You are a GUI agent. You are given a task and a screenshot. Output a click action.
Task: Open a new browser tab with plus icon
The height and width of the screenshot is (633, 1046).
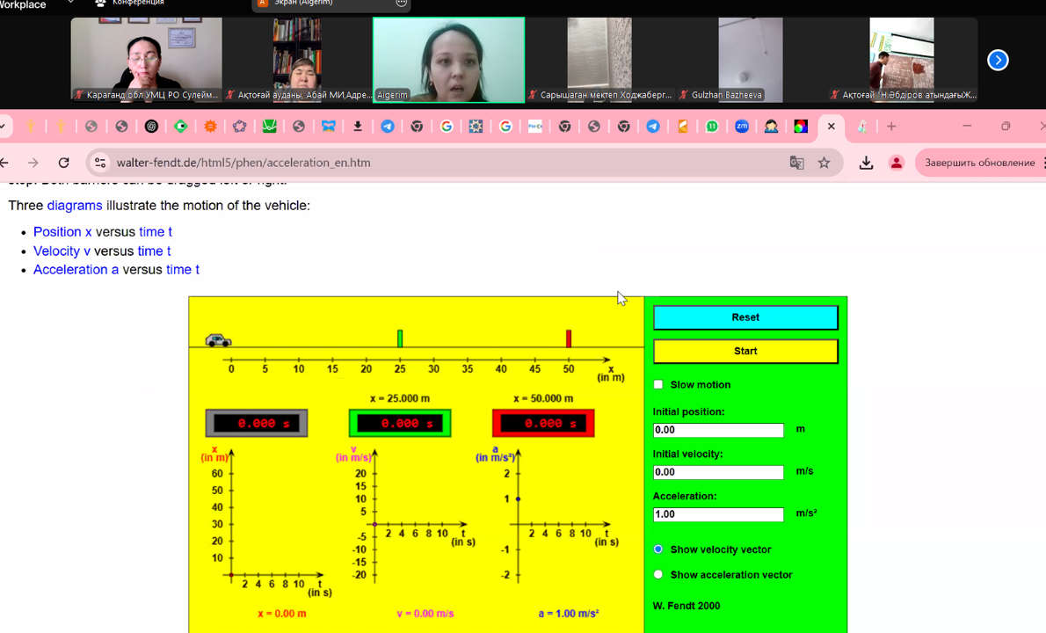tap(891, 127)
